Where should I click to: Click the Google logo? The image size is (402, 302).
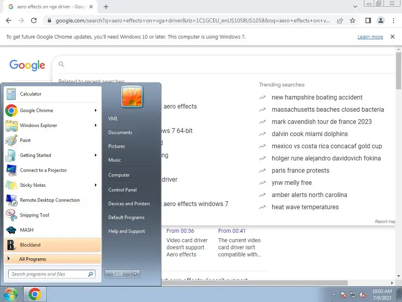click(27, 65)
